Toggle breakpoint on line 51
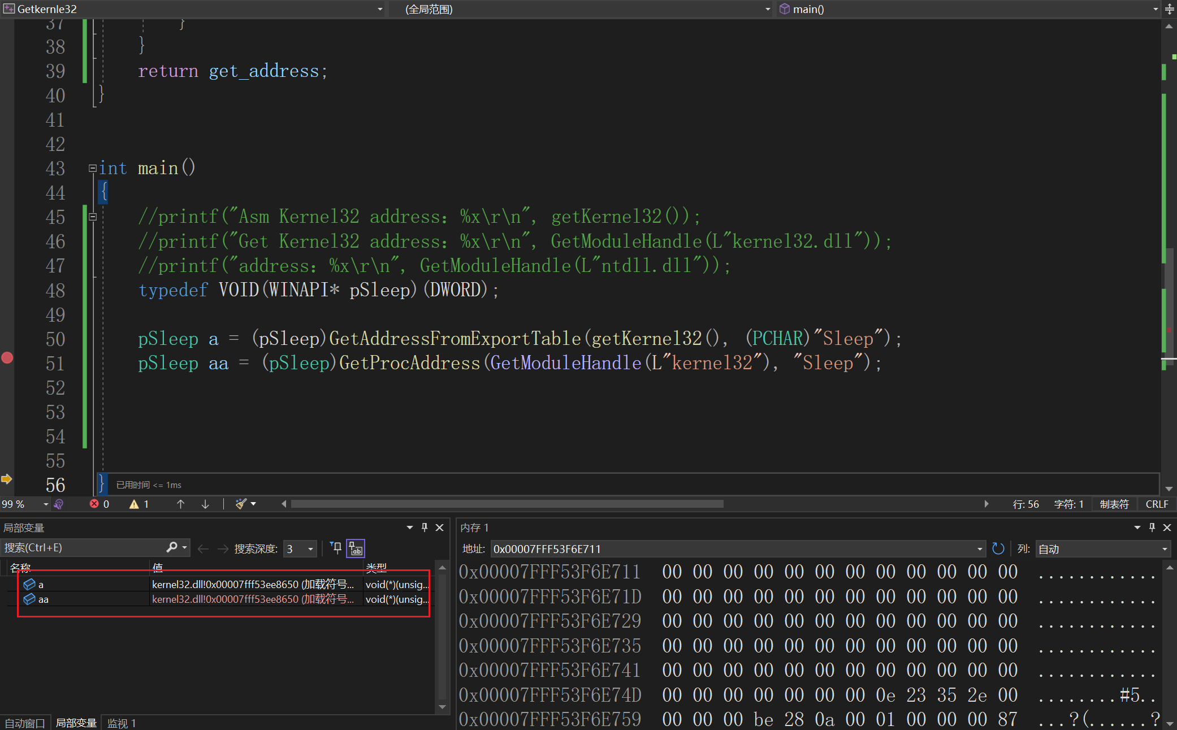 [x=7, y=357]
